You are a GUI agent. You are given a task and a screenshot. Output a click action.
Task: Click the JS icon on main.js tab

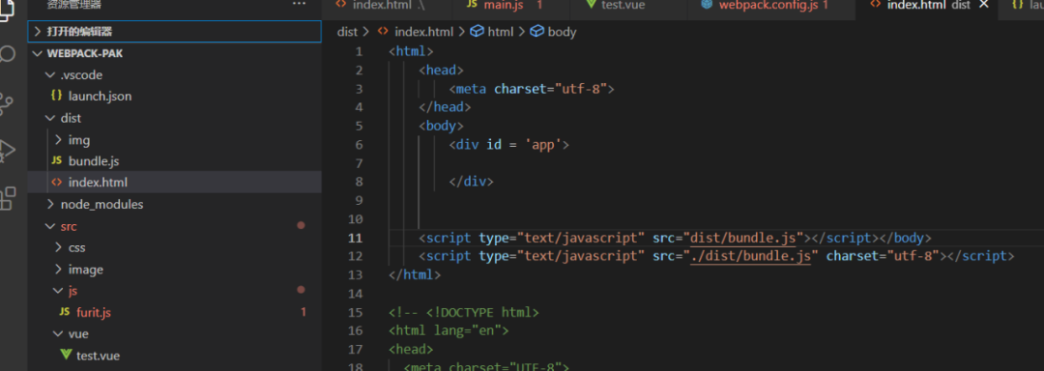point(472,4)
